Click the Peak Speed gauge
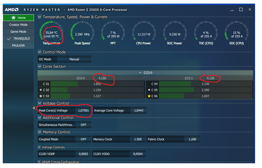Viewport: 262px width, 168px height. tap(82, 33)
